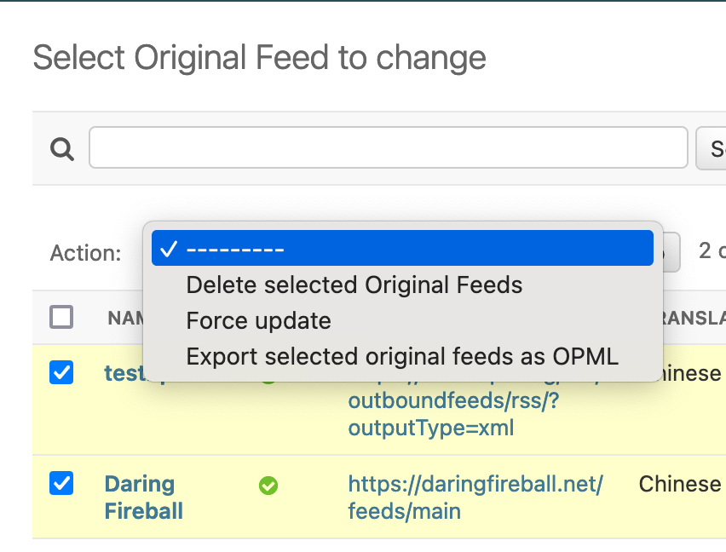Click the "Action:" label
726x552 pixels.
coord(85,253)
